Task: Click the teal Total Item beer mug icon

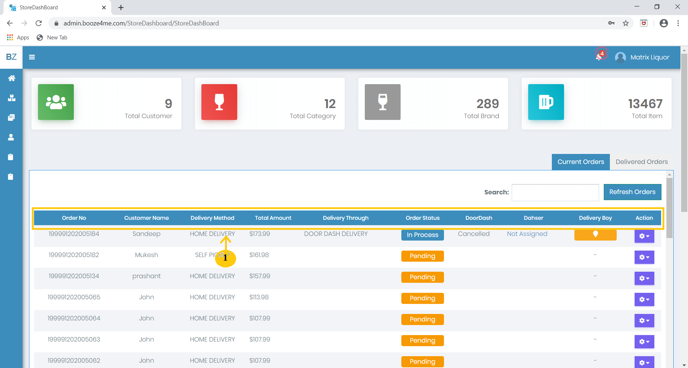Action: point(546,102)
